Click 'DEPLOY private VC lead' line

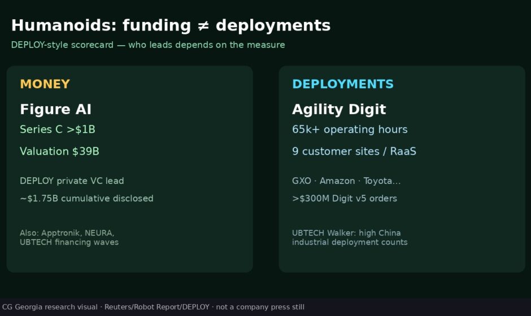pos(72,181)
